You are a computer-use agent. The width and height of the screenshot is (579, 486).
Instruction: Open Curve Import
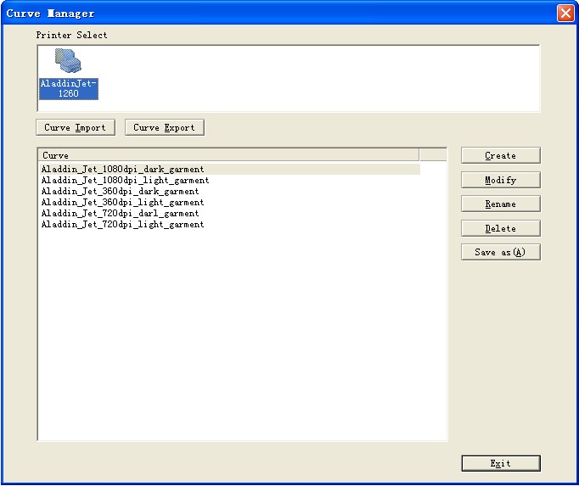[76, 128]
